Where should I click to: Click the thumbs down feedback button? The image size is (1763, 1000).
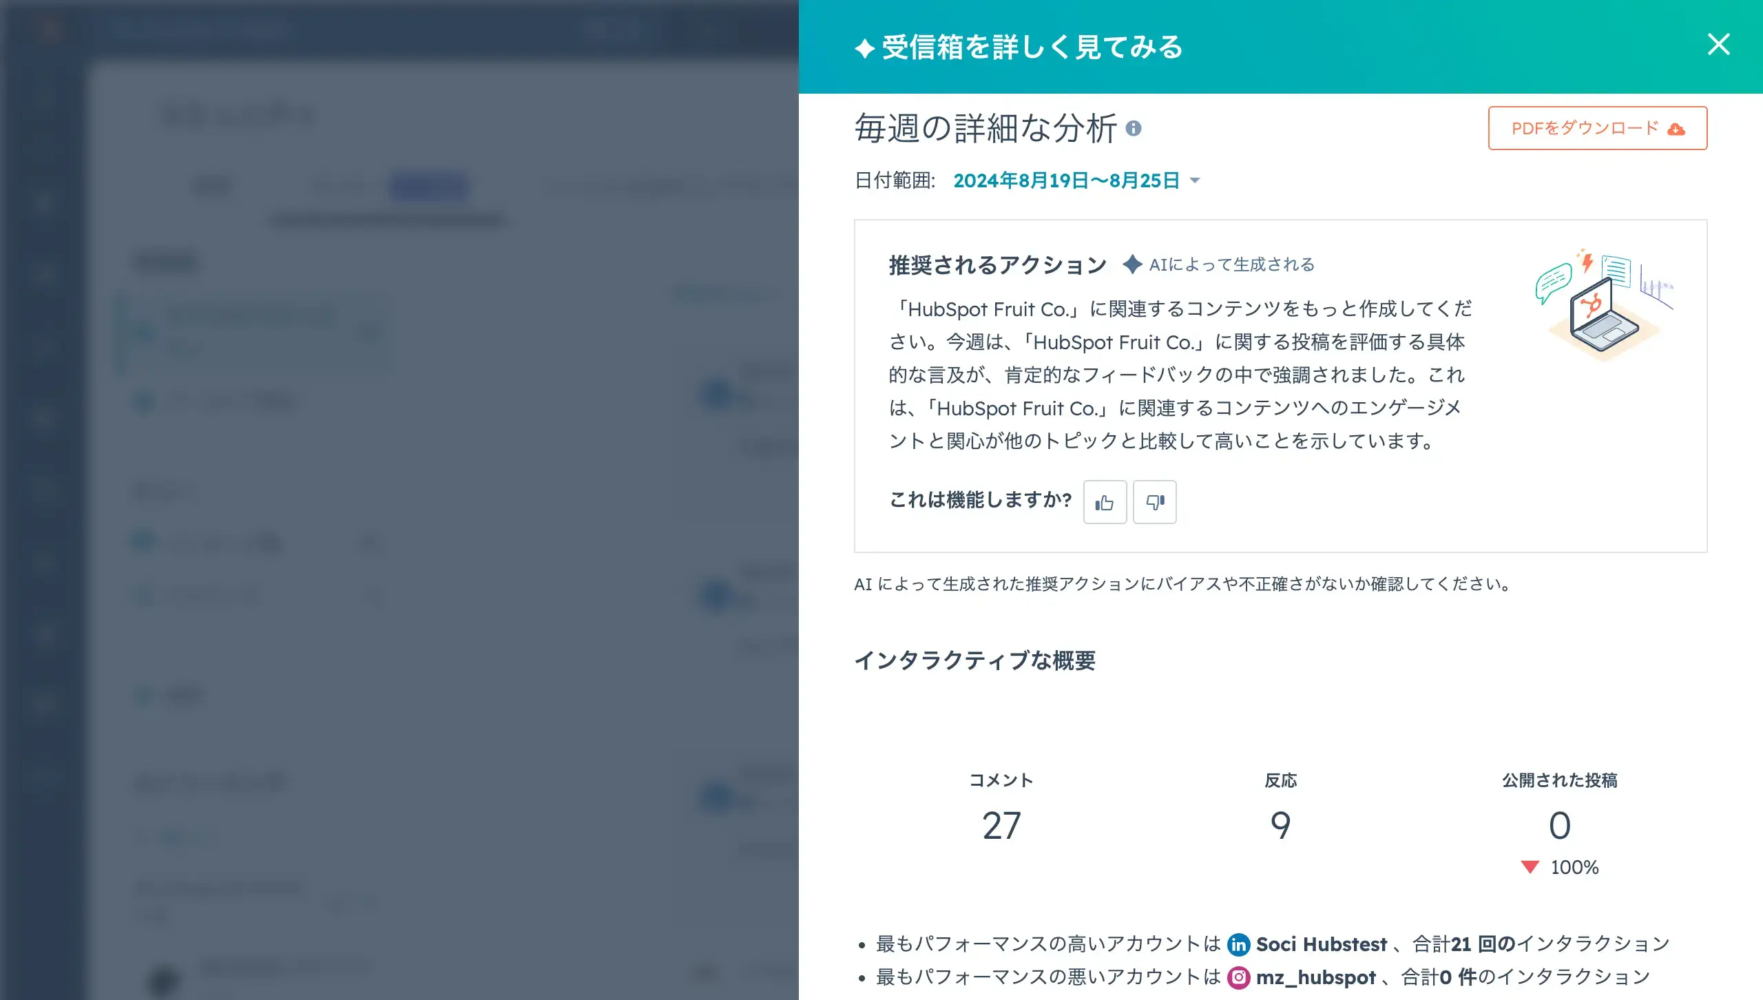1155,502
